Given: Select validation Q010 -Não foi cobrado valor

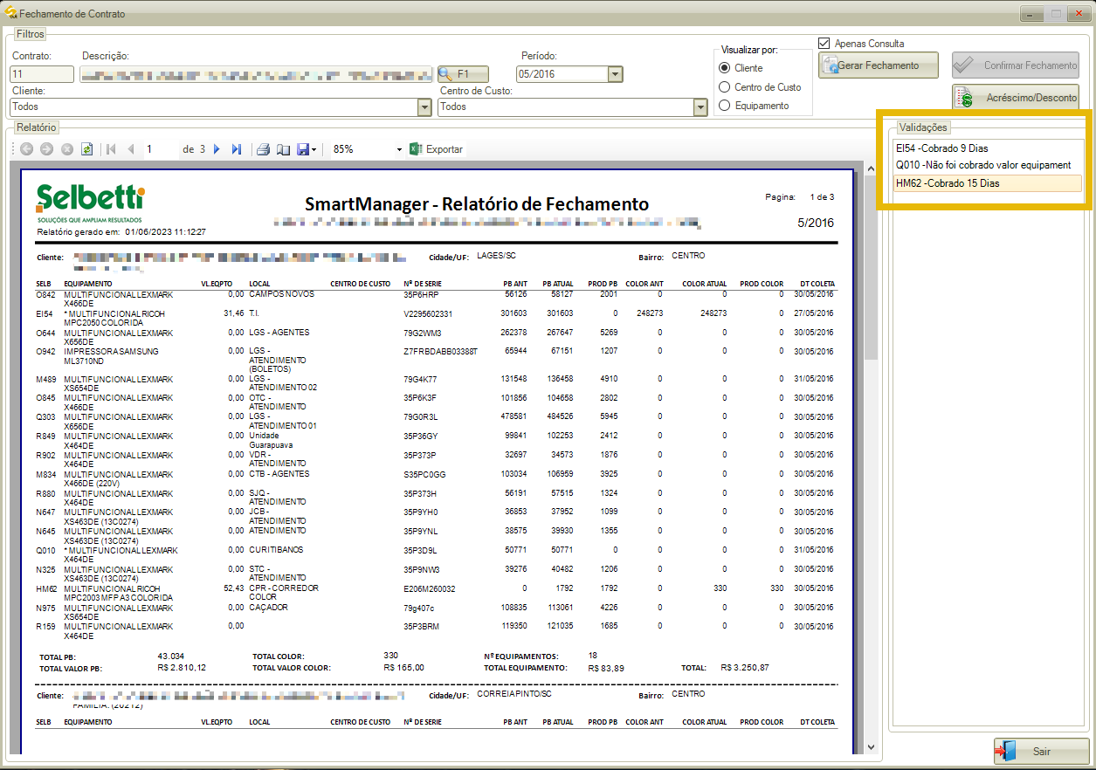Looking at the screenshot, I should (x=988, y=165).
